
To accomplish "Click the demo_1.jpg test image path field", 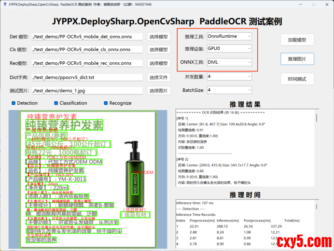I will point(87,91).
